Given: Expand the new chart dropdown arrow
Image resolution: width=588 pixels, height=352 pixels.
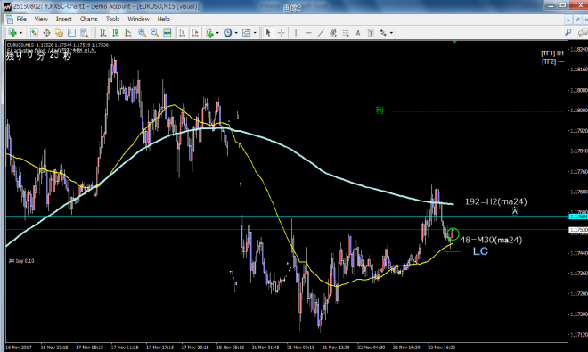Looking at the screenshot, I should [20, 33].
